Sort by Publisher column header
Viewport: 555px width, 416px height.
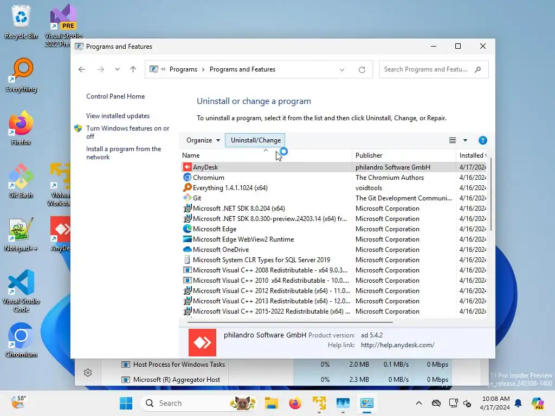tap(404, 155)
